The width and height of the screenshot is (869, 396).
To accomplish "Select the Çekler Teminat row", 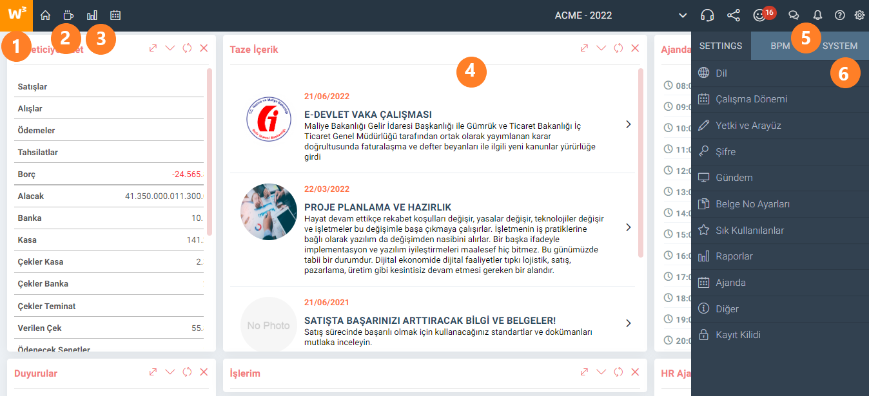I will coord(108,306).
